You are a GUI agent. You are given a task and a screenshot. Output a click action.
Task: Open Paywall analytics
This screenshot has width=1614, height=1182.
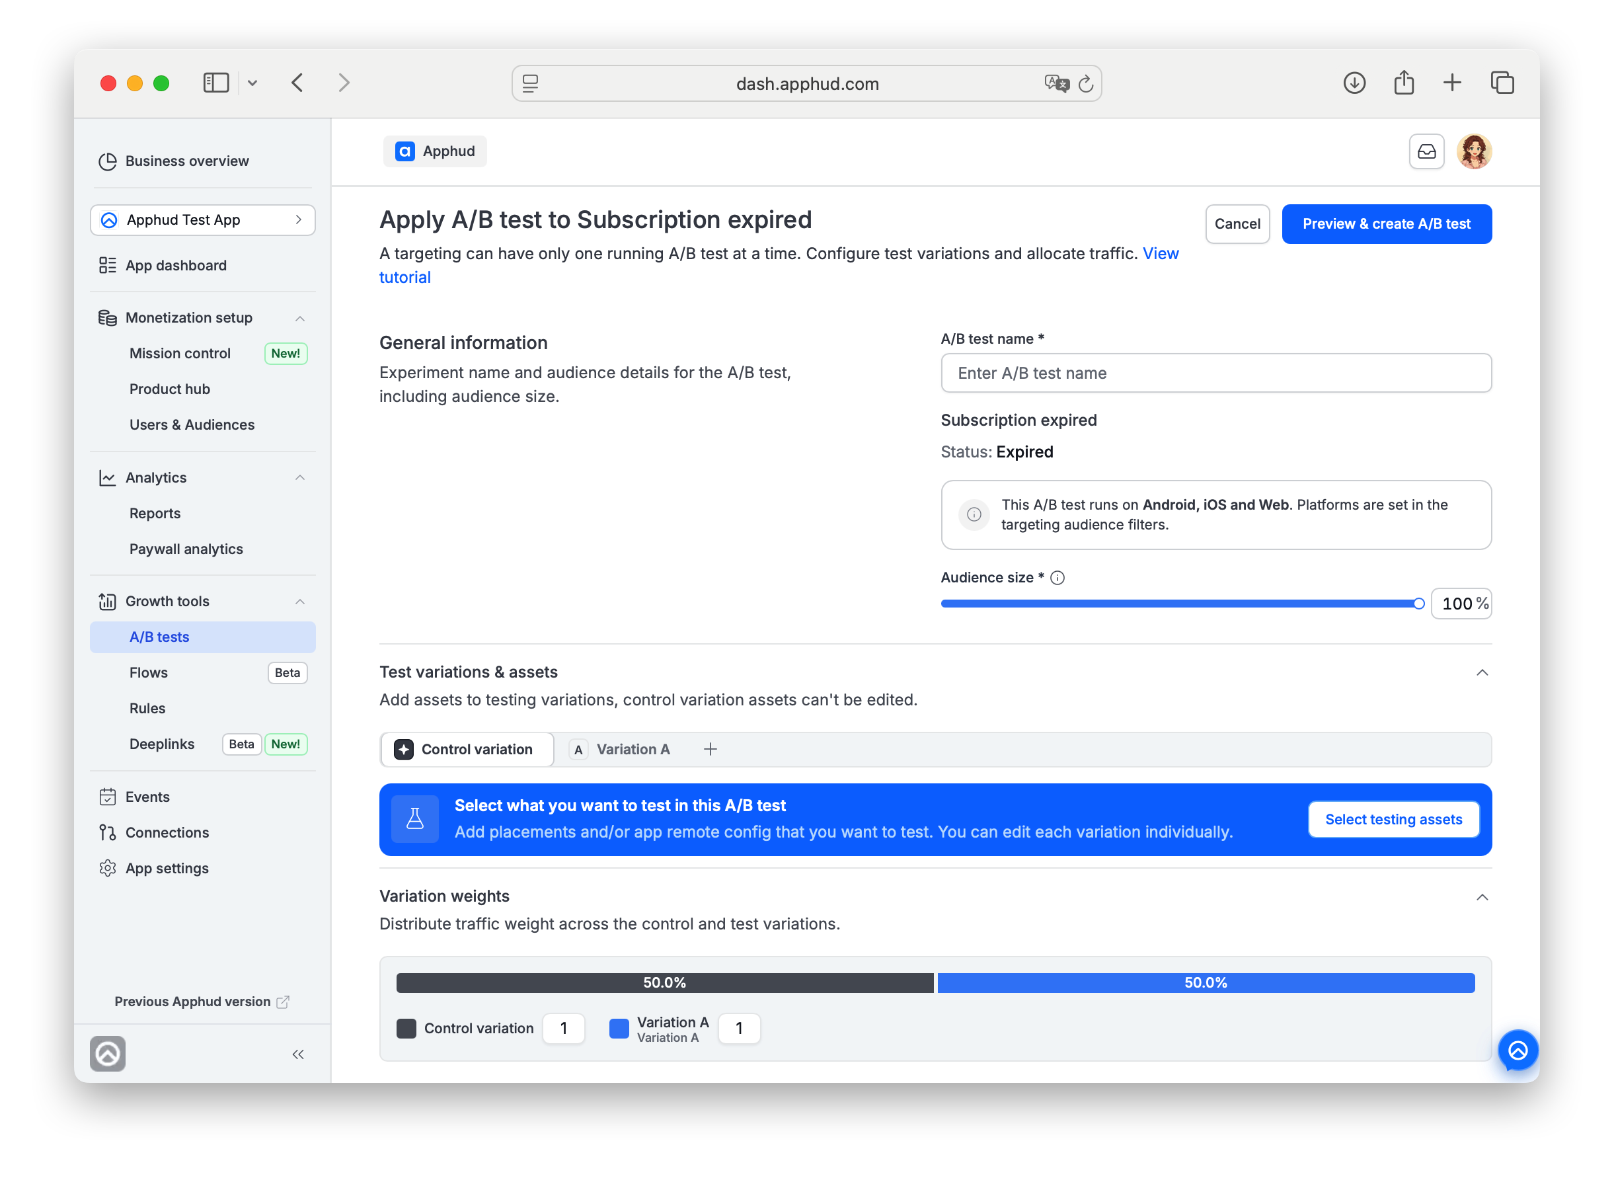point(186,549)
